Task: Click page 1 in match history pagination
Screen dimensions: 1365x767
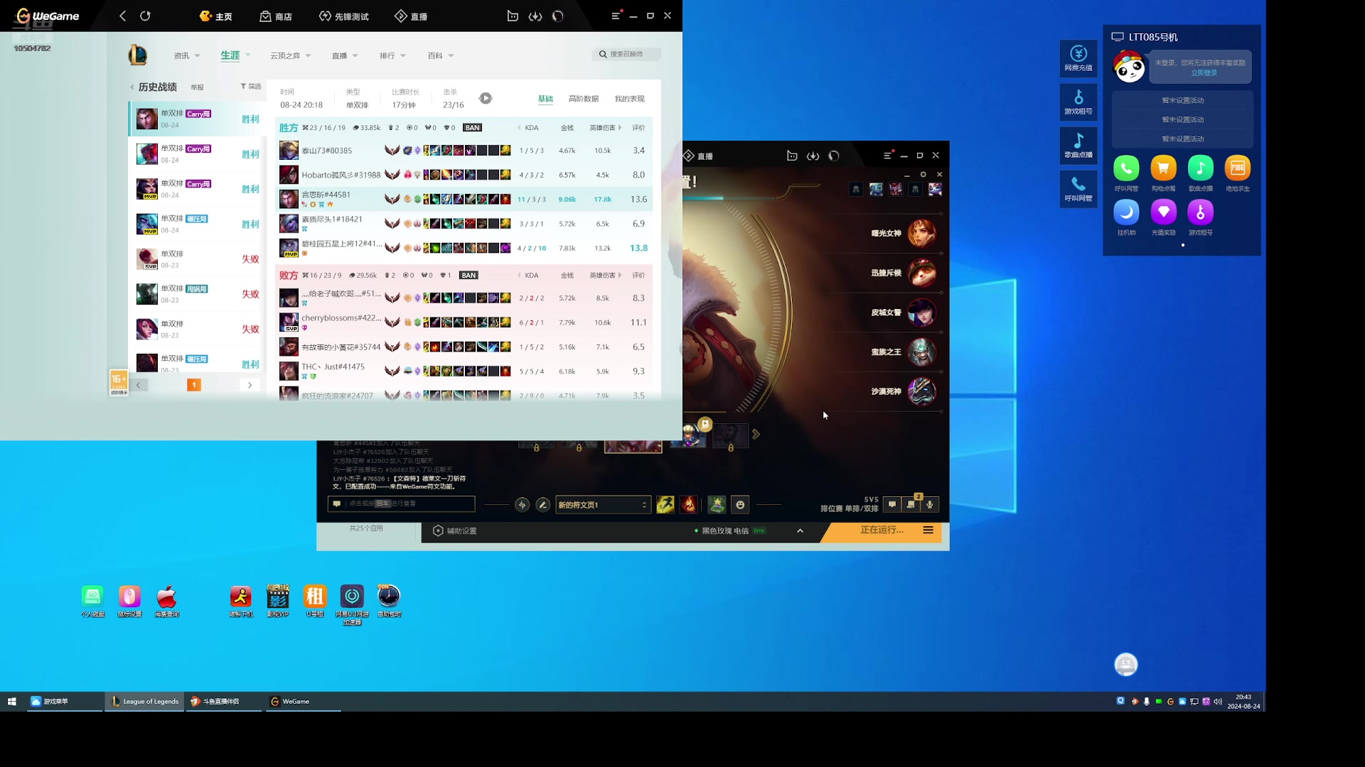Action: point(193,385)
